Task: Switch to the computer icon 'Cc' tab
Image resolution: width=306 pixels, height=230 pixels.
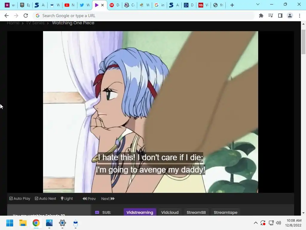Action: click(130, 5)
